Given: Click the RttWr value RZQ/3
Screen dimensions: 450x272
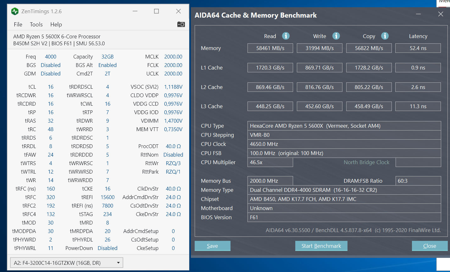Looking at the screenshot, I should point(173,163).
